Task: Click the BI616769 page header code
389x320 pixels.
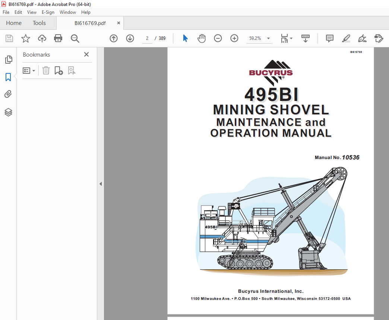Action: click(x=356, y=52)
